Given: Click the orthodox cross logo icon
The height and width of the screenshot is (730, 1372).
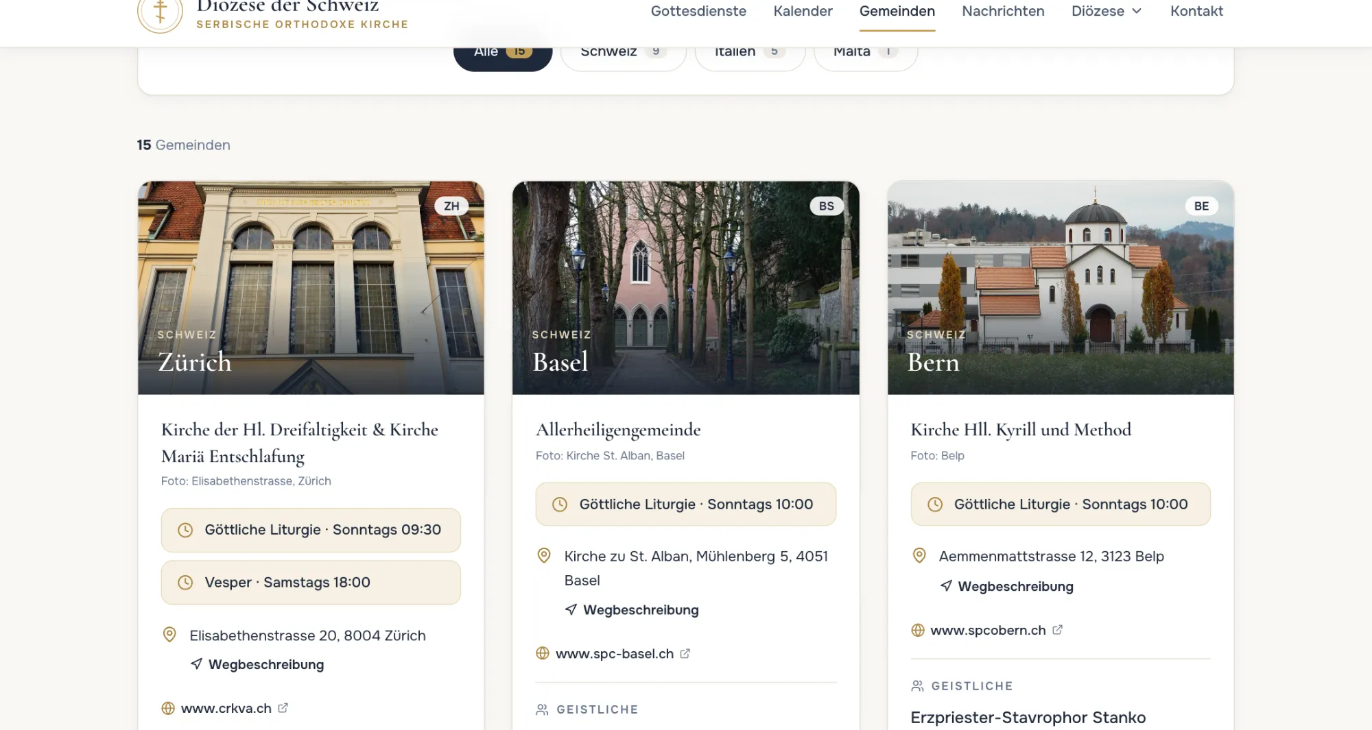Looking at the screenshot, I should (x=160, y=12).
